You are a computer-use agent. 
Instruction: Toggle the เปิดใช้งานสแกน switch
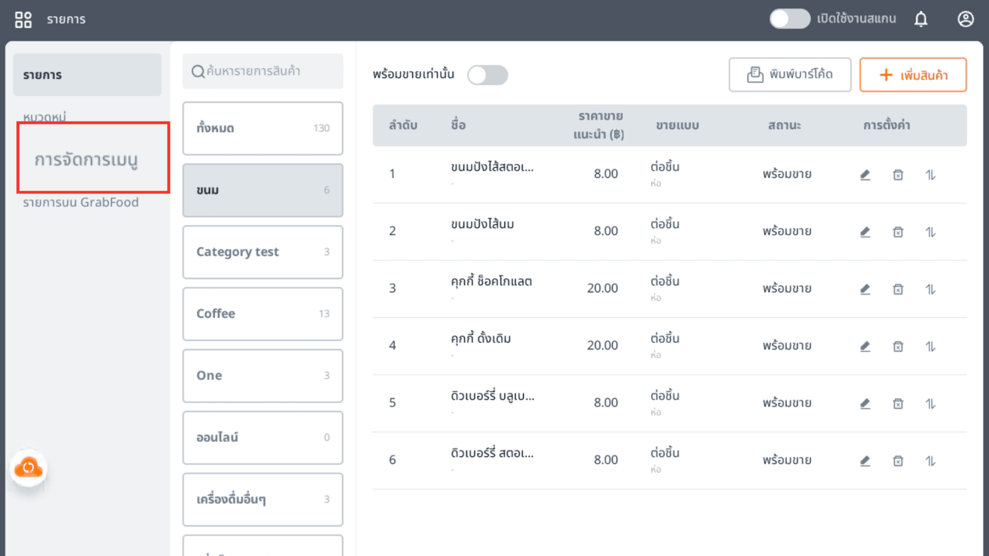790,19
